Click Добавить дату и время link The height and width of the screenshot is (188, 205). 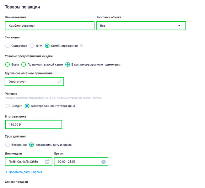coord(25,172)
